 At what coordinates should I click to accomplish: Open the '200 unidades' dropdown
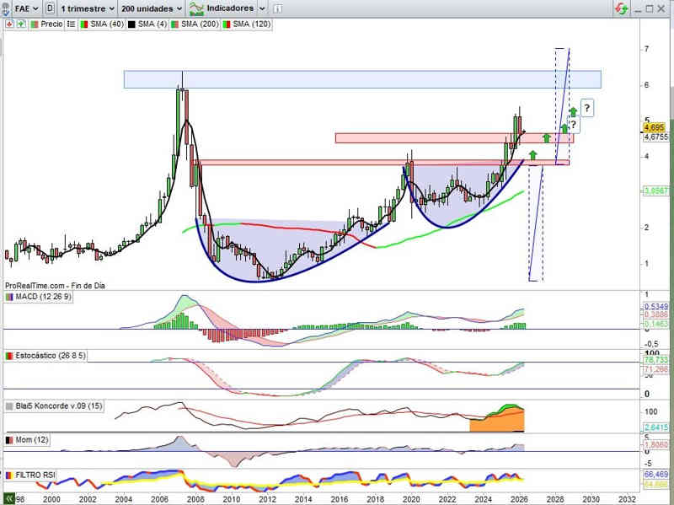pyautogui.click(x=152, y=8)
